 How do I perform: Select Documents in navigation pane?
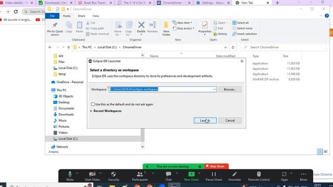[x=66, y=109]
